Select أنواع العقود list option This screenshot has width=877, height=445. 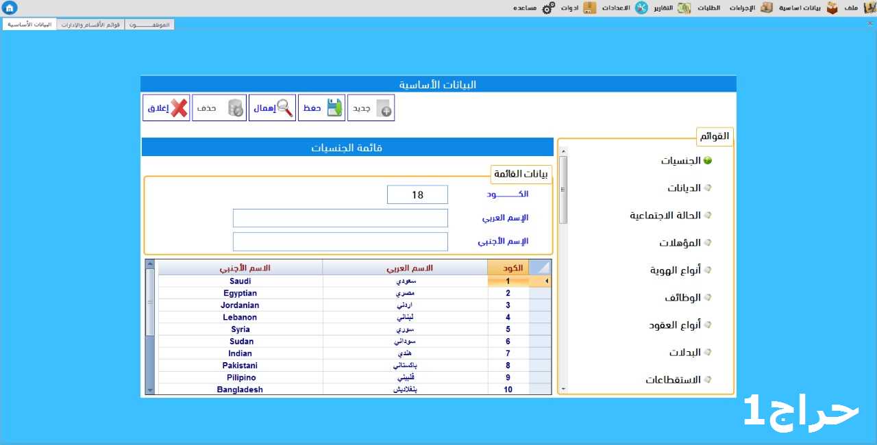[680, 325]
